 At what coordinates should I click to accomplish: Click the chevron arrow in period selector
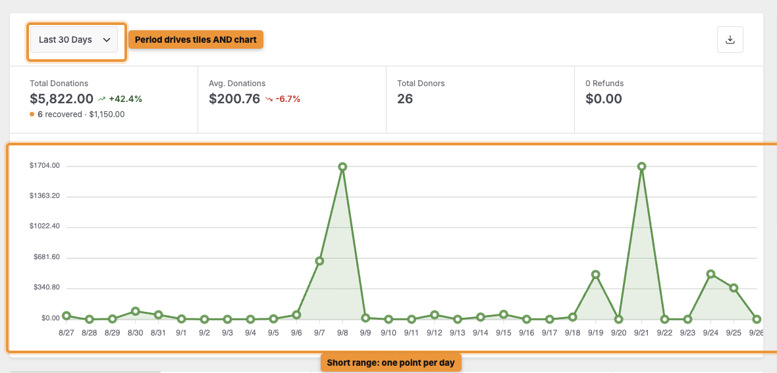click(107, 40)
